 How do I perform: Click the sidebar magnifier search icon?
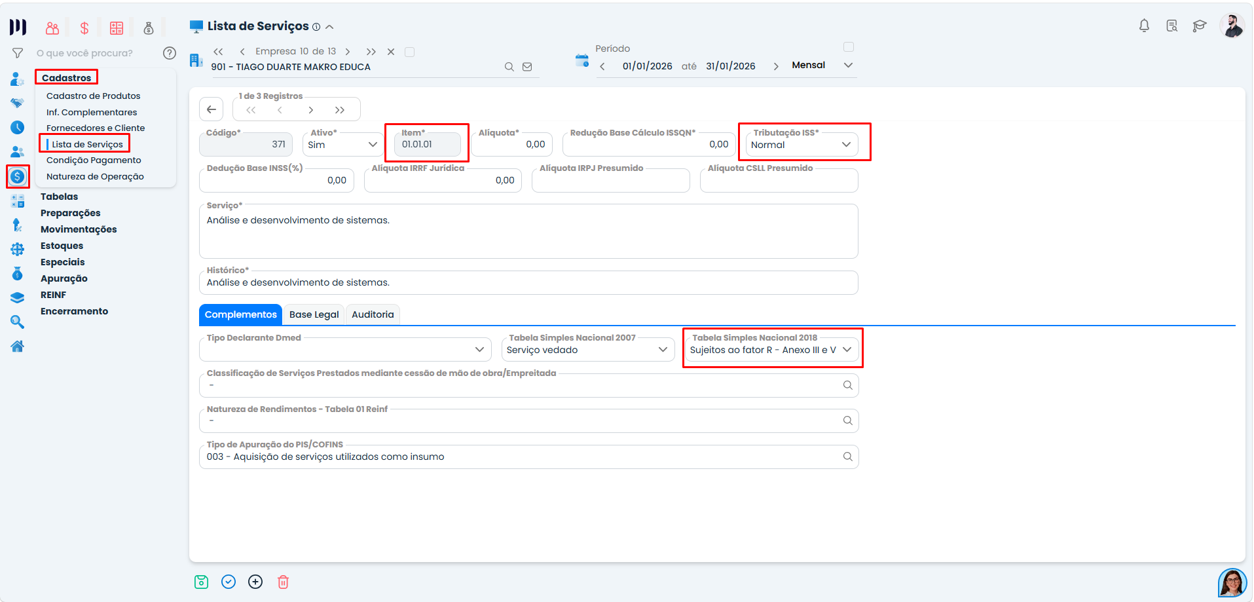coord(17,322)
